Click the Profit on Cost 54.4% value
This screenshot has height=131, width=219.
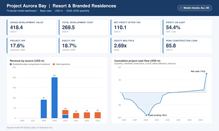tap(173, 27)
